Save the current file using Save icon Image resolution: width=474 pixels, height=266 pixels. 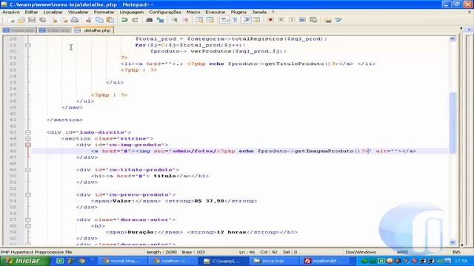click(32, 20)
